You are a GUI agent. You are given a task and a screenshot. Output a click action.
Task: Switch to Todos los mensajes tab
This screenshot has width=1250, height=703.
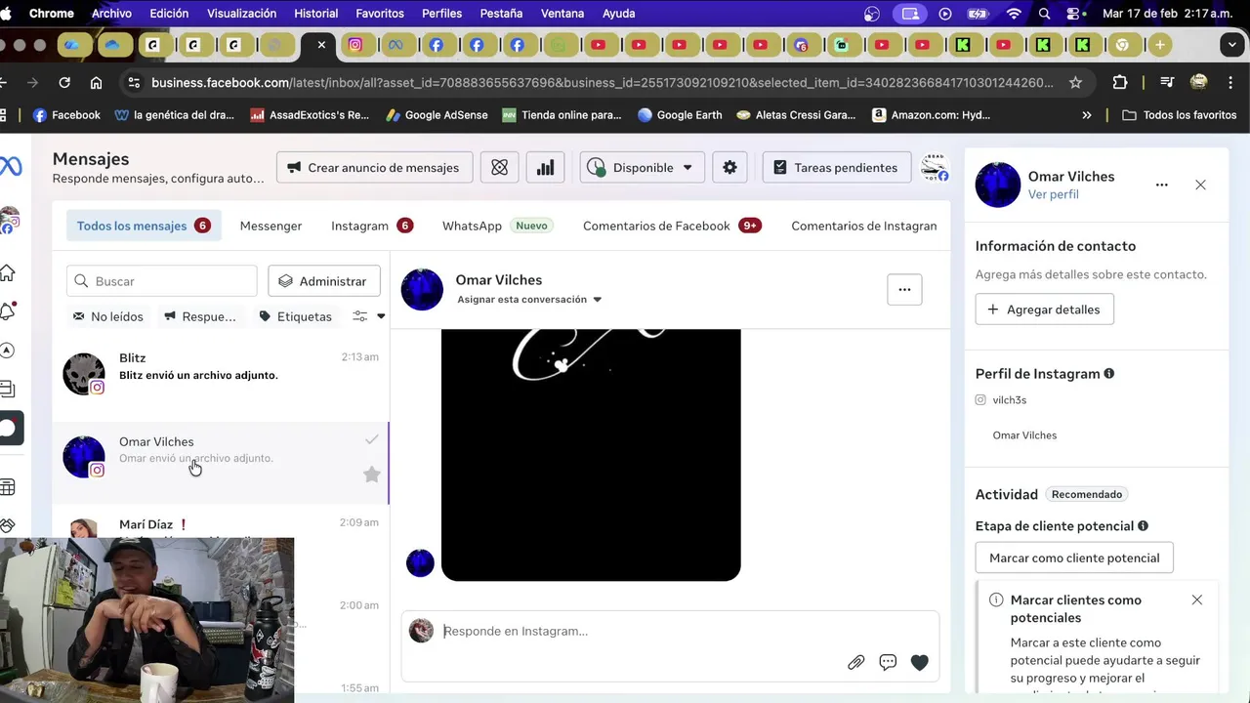click(x=144, y=226)
